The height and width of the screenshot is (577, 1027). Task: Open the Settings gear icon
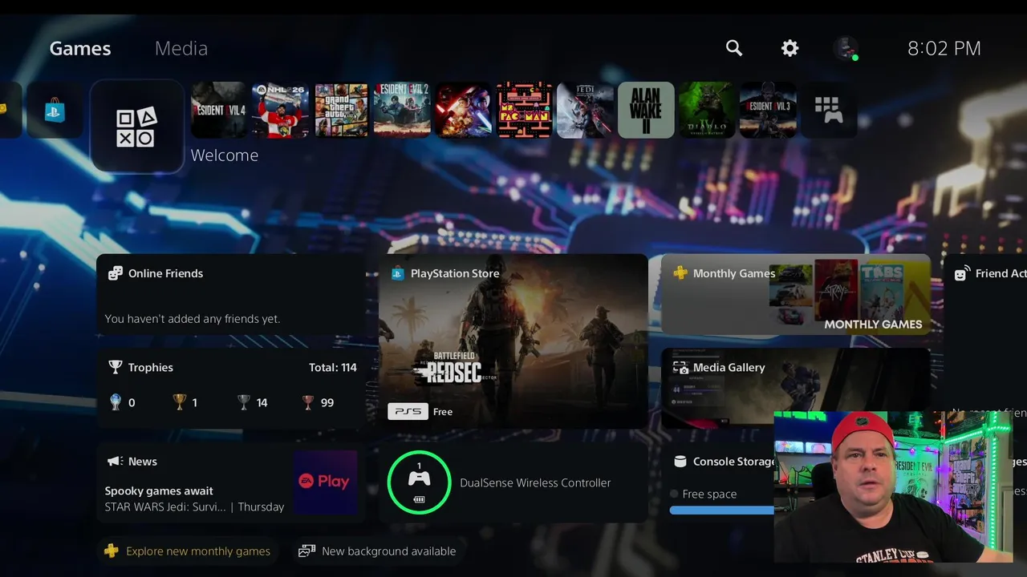tap(790, 48)
